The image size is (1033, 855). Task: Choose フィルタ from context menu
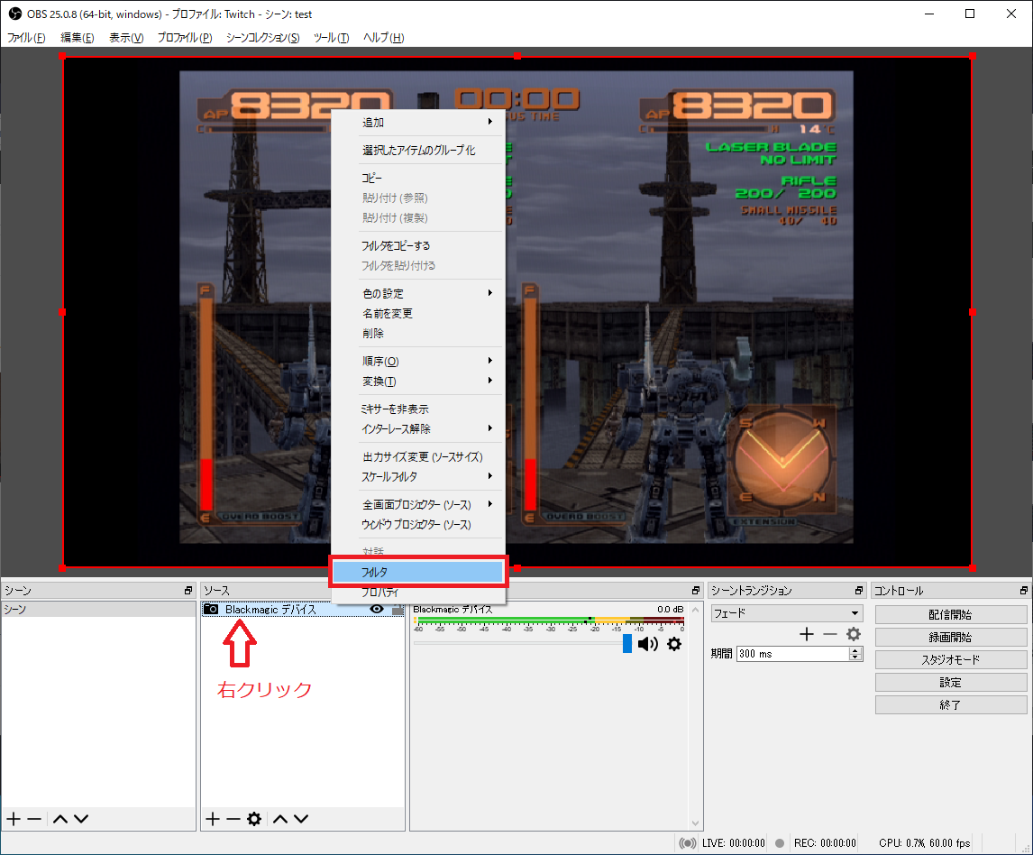[418, 572]
